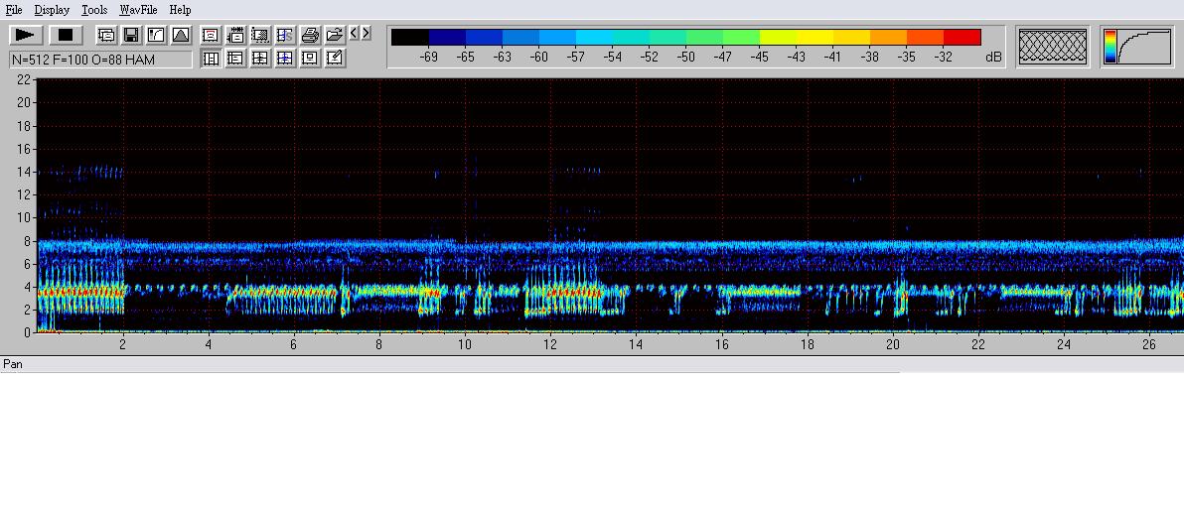
Task: Open the File menu
Action: pos(14,9)
